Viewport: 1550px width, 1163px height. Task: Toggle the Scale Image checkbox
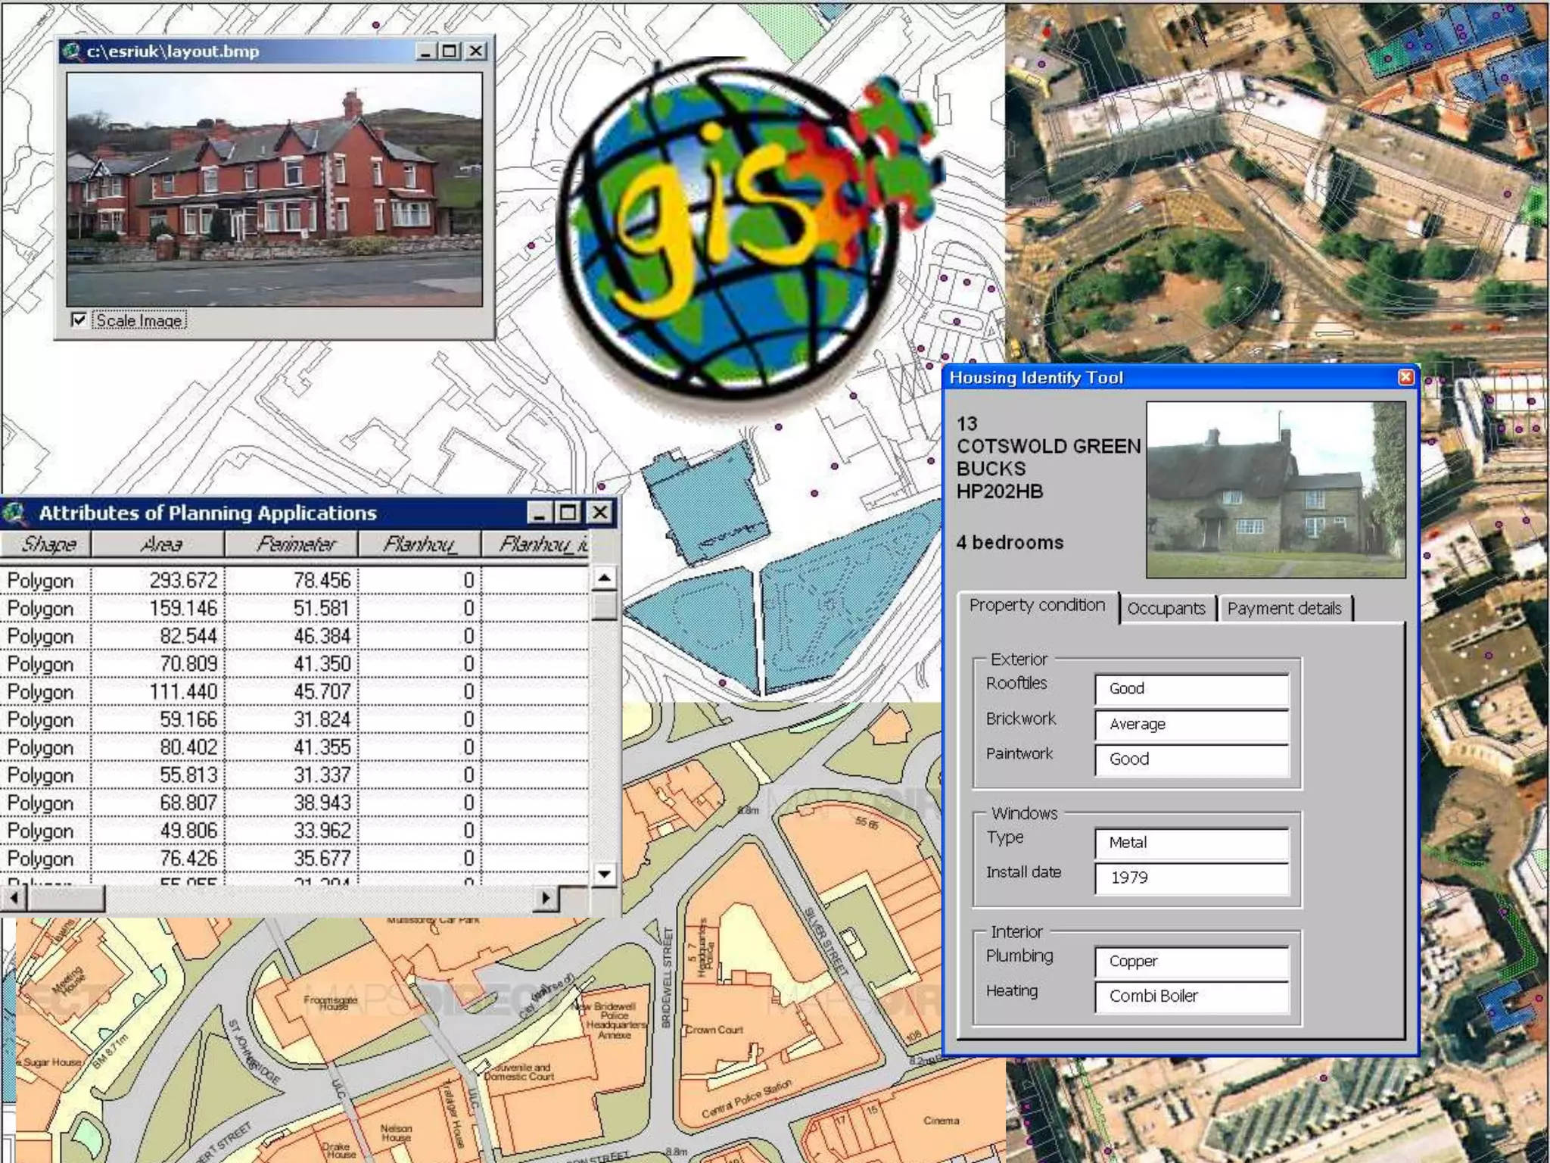pyautogui.click(x=79, y=320)
